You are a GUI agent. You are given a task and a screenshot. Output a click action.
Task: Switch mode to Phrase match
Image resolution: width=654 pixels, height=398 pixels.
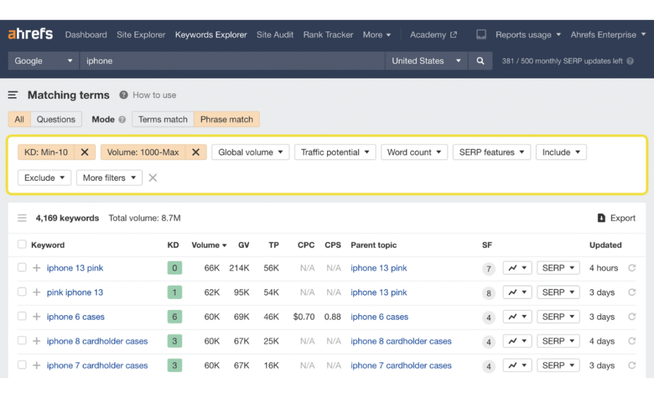(x=227, y=119)
